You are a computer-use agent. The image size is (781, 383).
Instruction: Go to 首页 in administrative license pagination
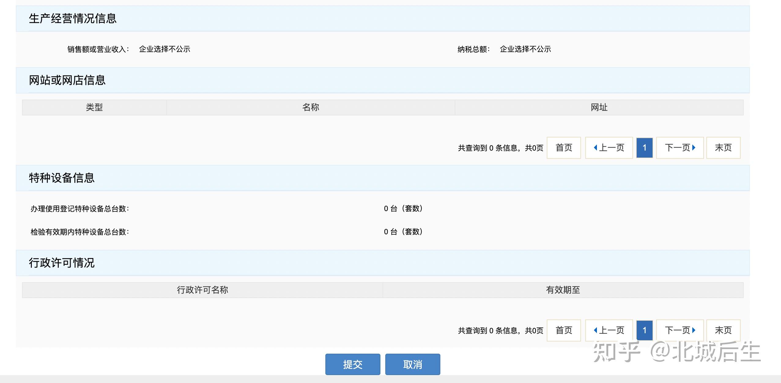click(x=564, y=330)
